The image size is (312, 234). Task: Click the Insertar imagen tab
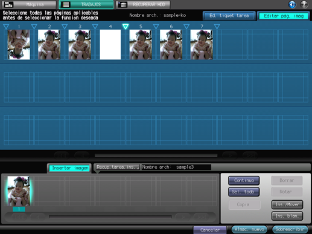pos(70,168)
